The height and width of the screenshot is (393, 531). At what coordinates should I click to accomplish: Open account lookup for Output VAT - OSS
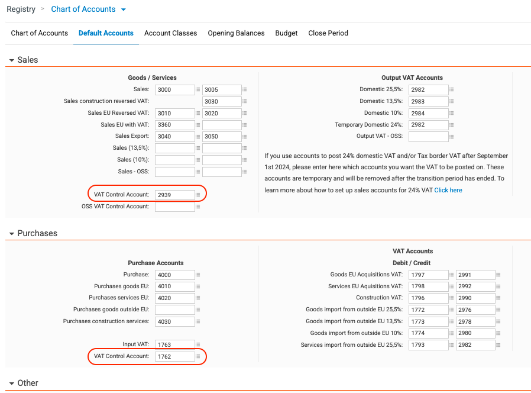451,137
